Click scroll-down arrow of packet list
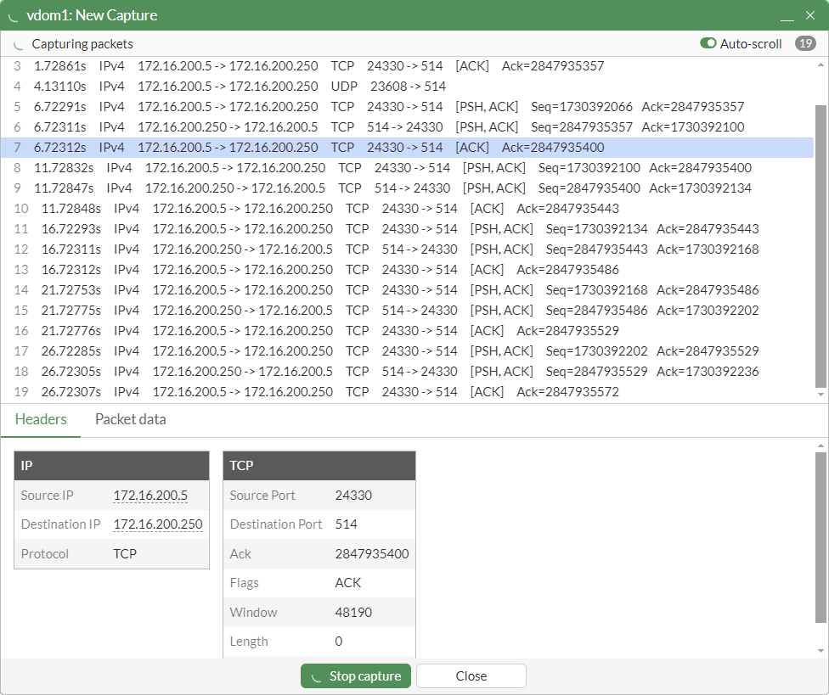 [821, 393]
